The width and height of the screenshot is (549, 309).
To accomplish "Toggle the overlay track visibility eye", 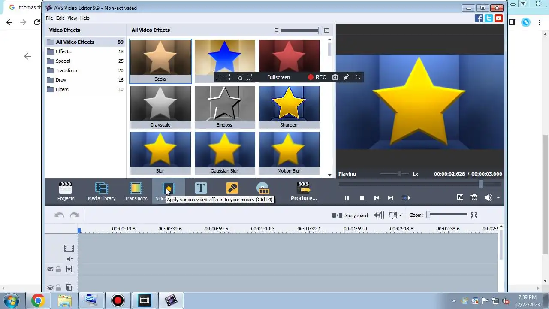I will (x=50, y=288).
